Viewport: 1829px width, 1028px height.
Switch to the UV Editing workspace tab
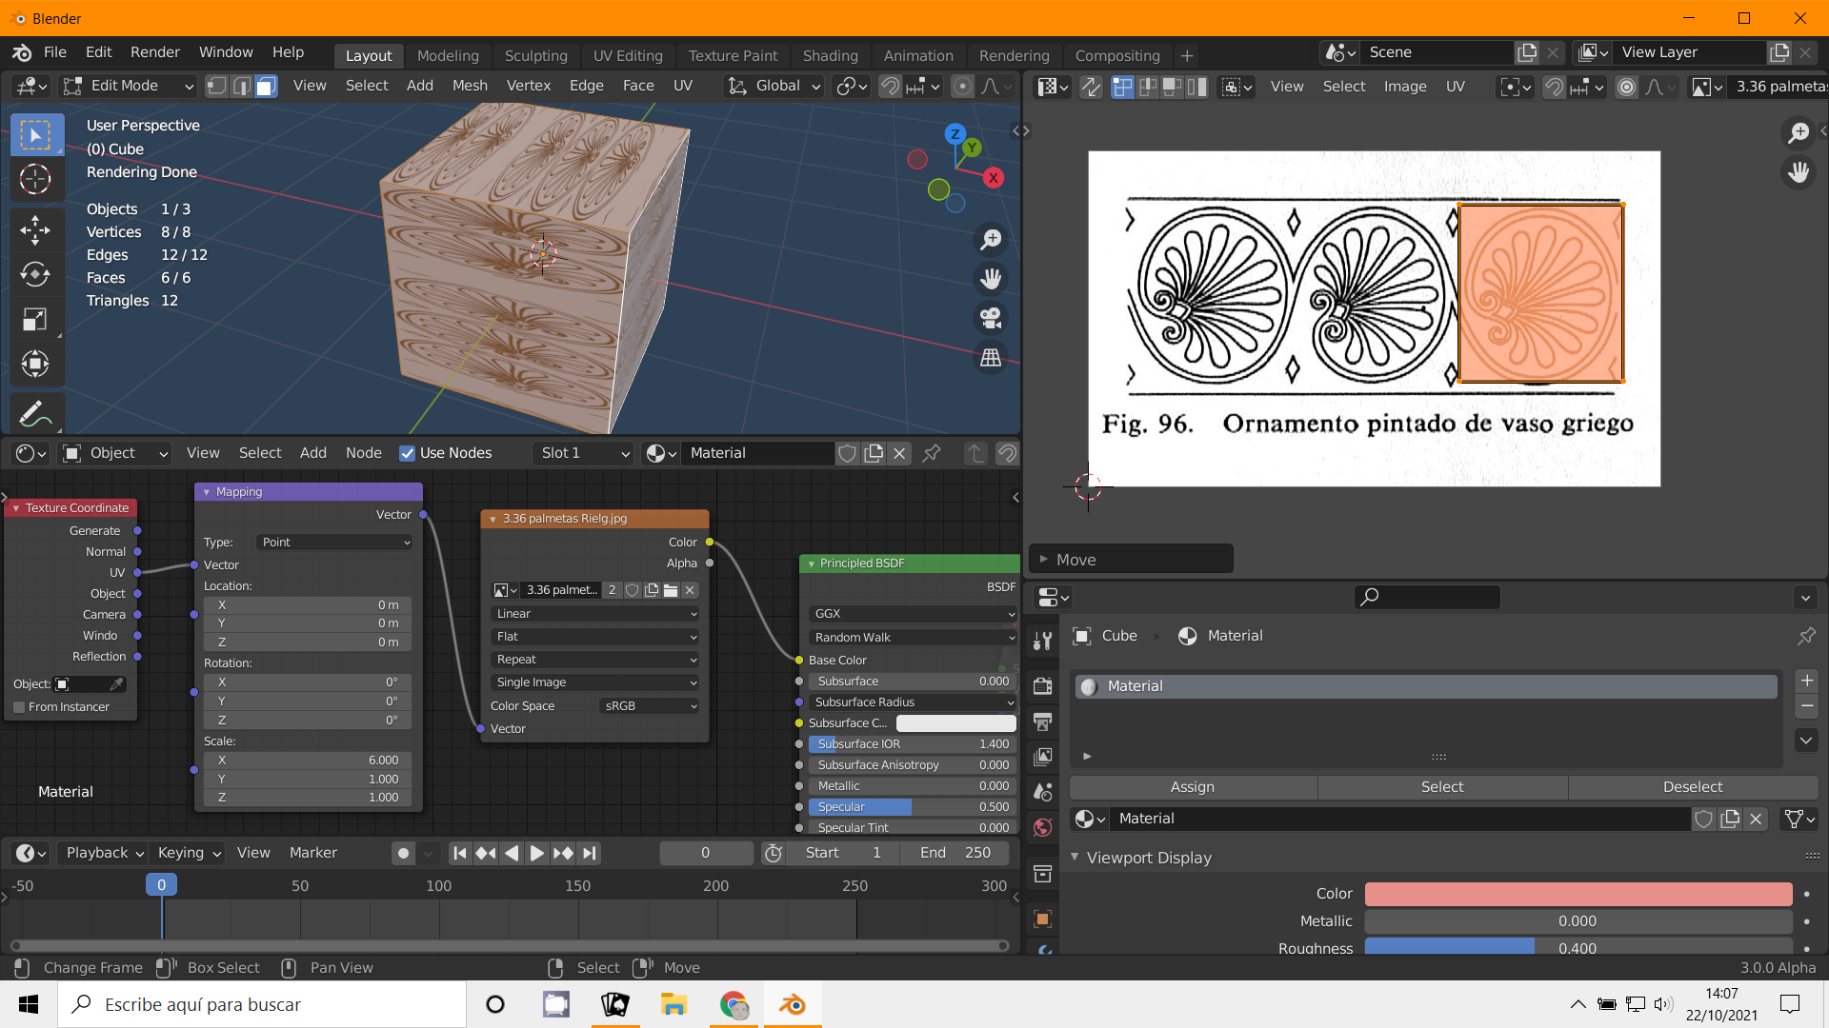pos(627,55)
